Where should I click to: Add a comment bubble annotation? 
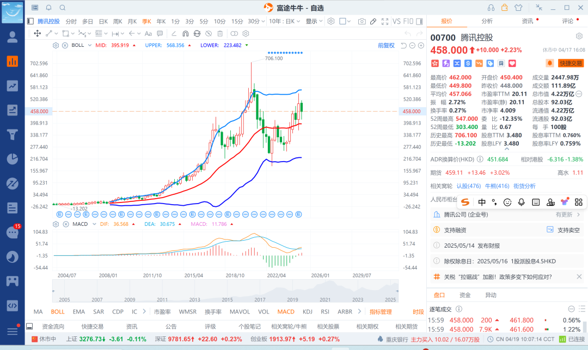[x=160, y=33]
